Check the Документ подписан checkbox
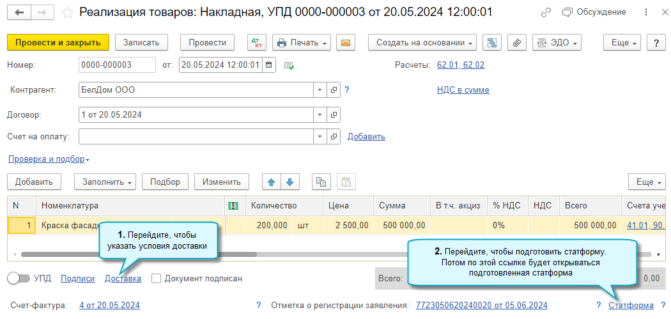The width and height of the screenshot is (671, 319). coord(156,278)
